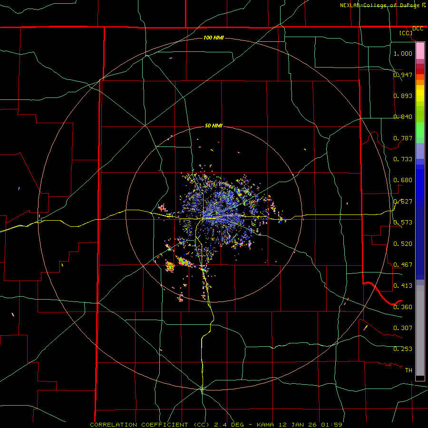Click the 100 NMI range ring label
Image resolution: width=428 pixels, height=428 pixels.
(214, 38)
